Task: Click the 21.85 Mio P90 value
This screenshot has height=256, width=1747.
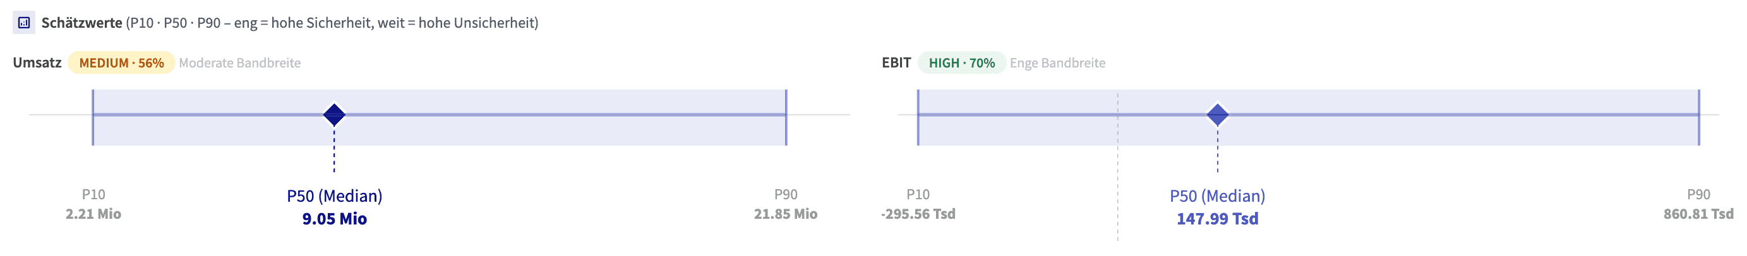Action: (x=785, y=214)
